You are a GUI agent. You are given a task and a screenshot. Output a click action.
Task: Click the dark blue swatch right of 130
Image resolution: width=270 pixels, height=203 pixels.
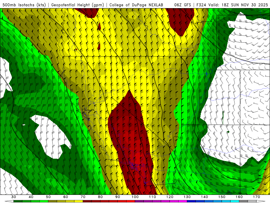coord(191,201)
